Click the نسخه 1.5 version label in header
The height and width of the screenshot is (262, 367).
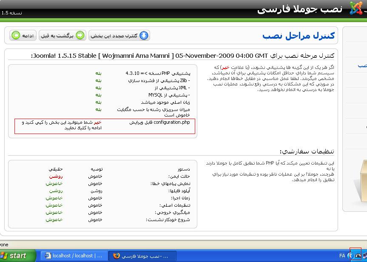tap(11, 13)
